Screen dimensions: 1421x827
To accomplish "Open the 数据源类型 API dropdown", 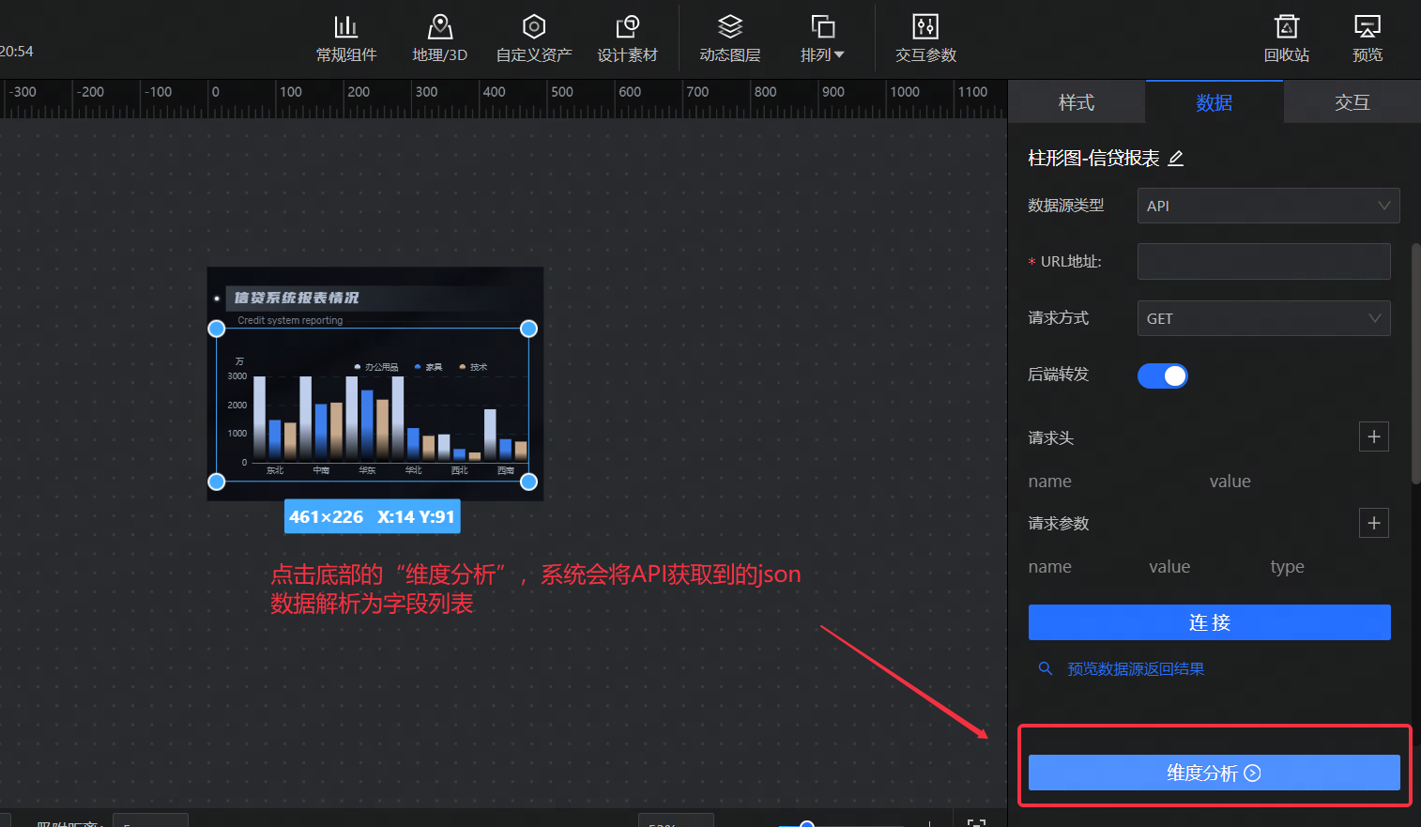I will pyautogui.click(x=1267, y=206).
